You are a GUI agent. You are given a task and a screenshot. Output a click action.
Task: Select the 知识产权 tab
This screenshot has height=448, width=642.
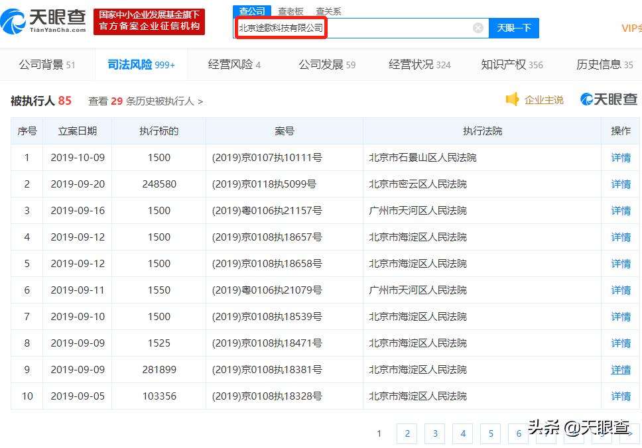pos(505,64)
